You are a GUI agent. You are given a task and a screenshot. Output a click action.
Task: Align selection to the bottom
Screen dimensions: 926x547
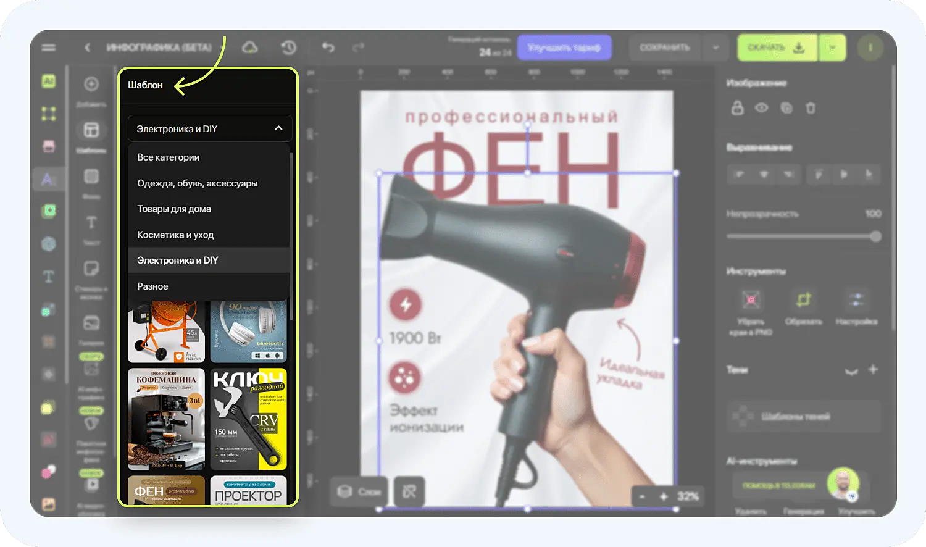tap(869, 174)
